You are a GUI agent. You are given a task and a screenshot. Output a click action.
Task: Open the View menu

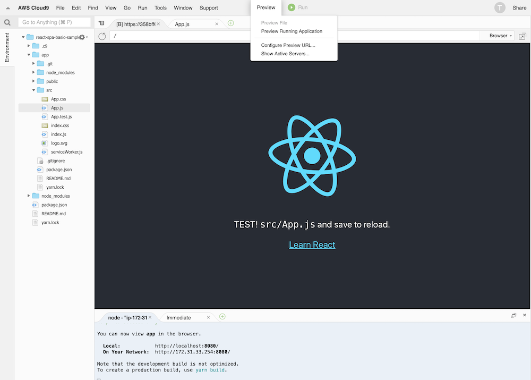tap(111, 8)
